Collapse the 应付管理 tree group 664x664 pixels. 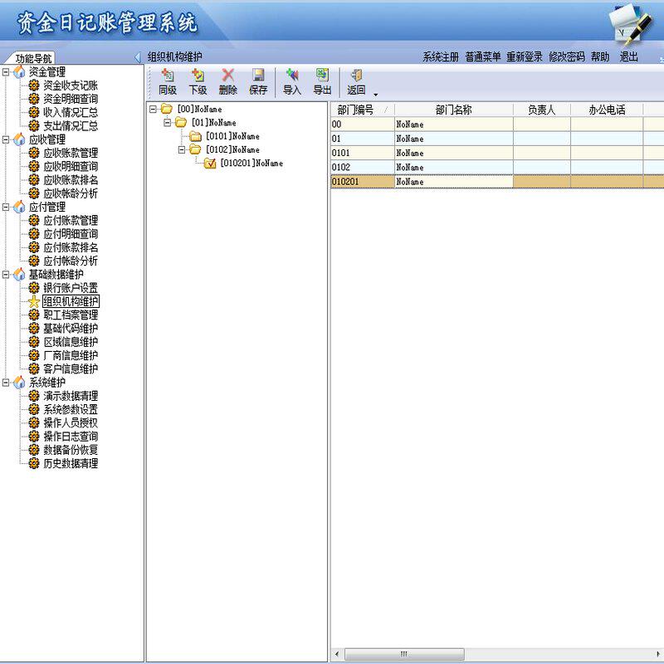pos(6,207)
